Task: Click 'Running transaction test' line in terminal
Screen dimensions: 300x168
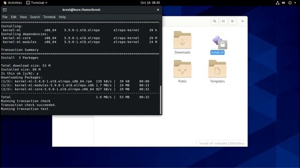Action: pos(24,109)
